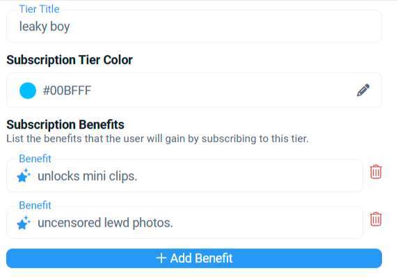Click the pencil edit color icon
Viewport: 398px width, 277px height.
click(x=363, y=90)
